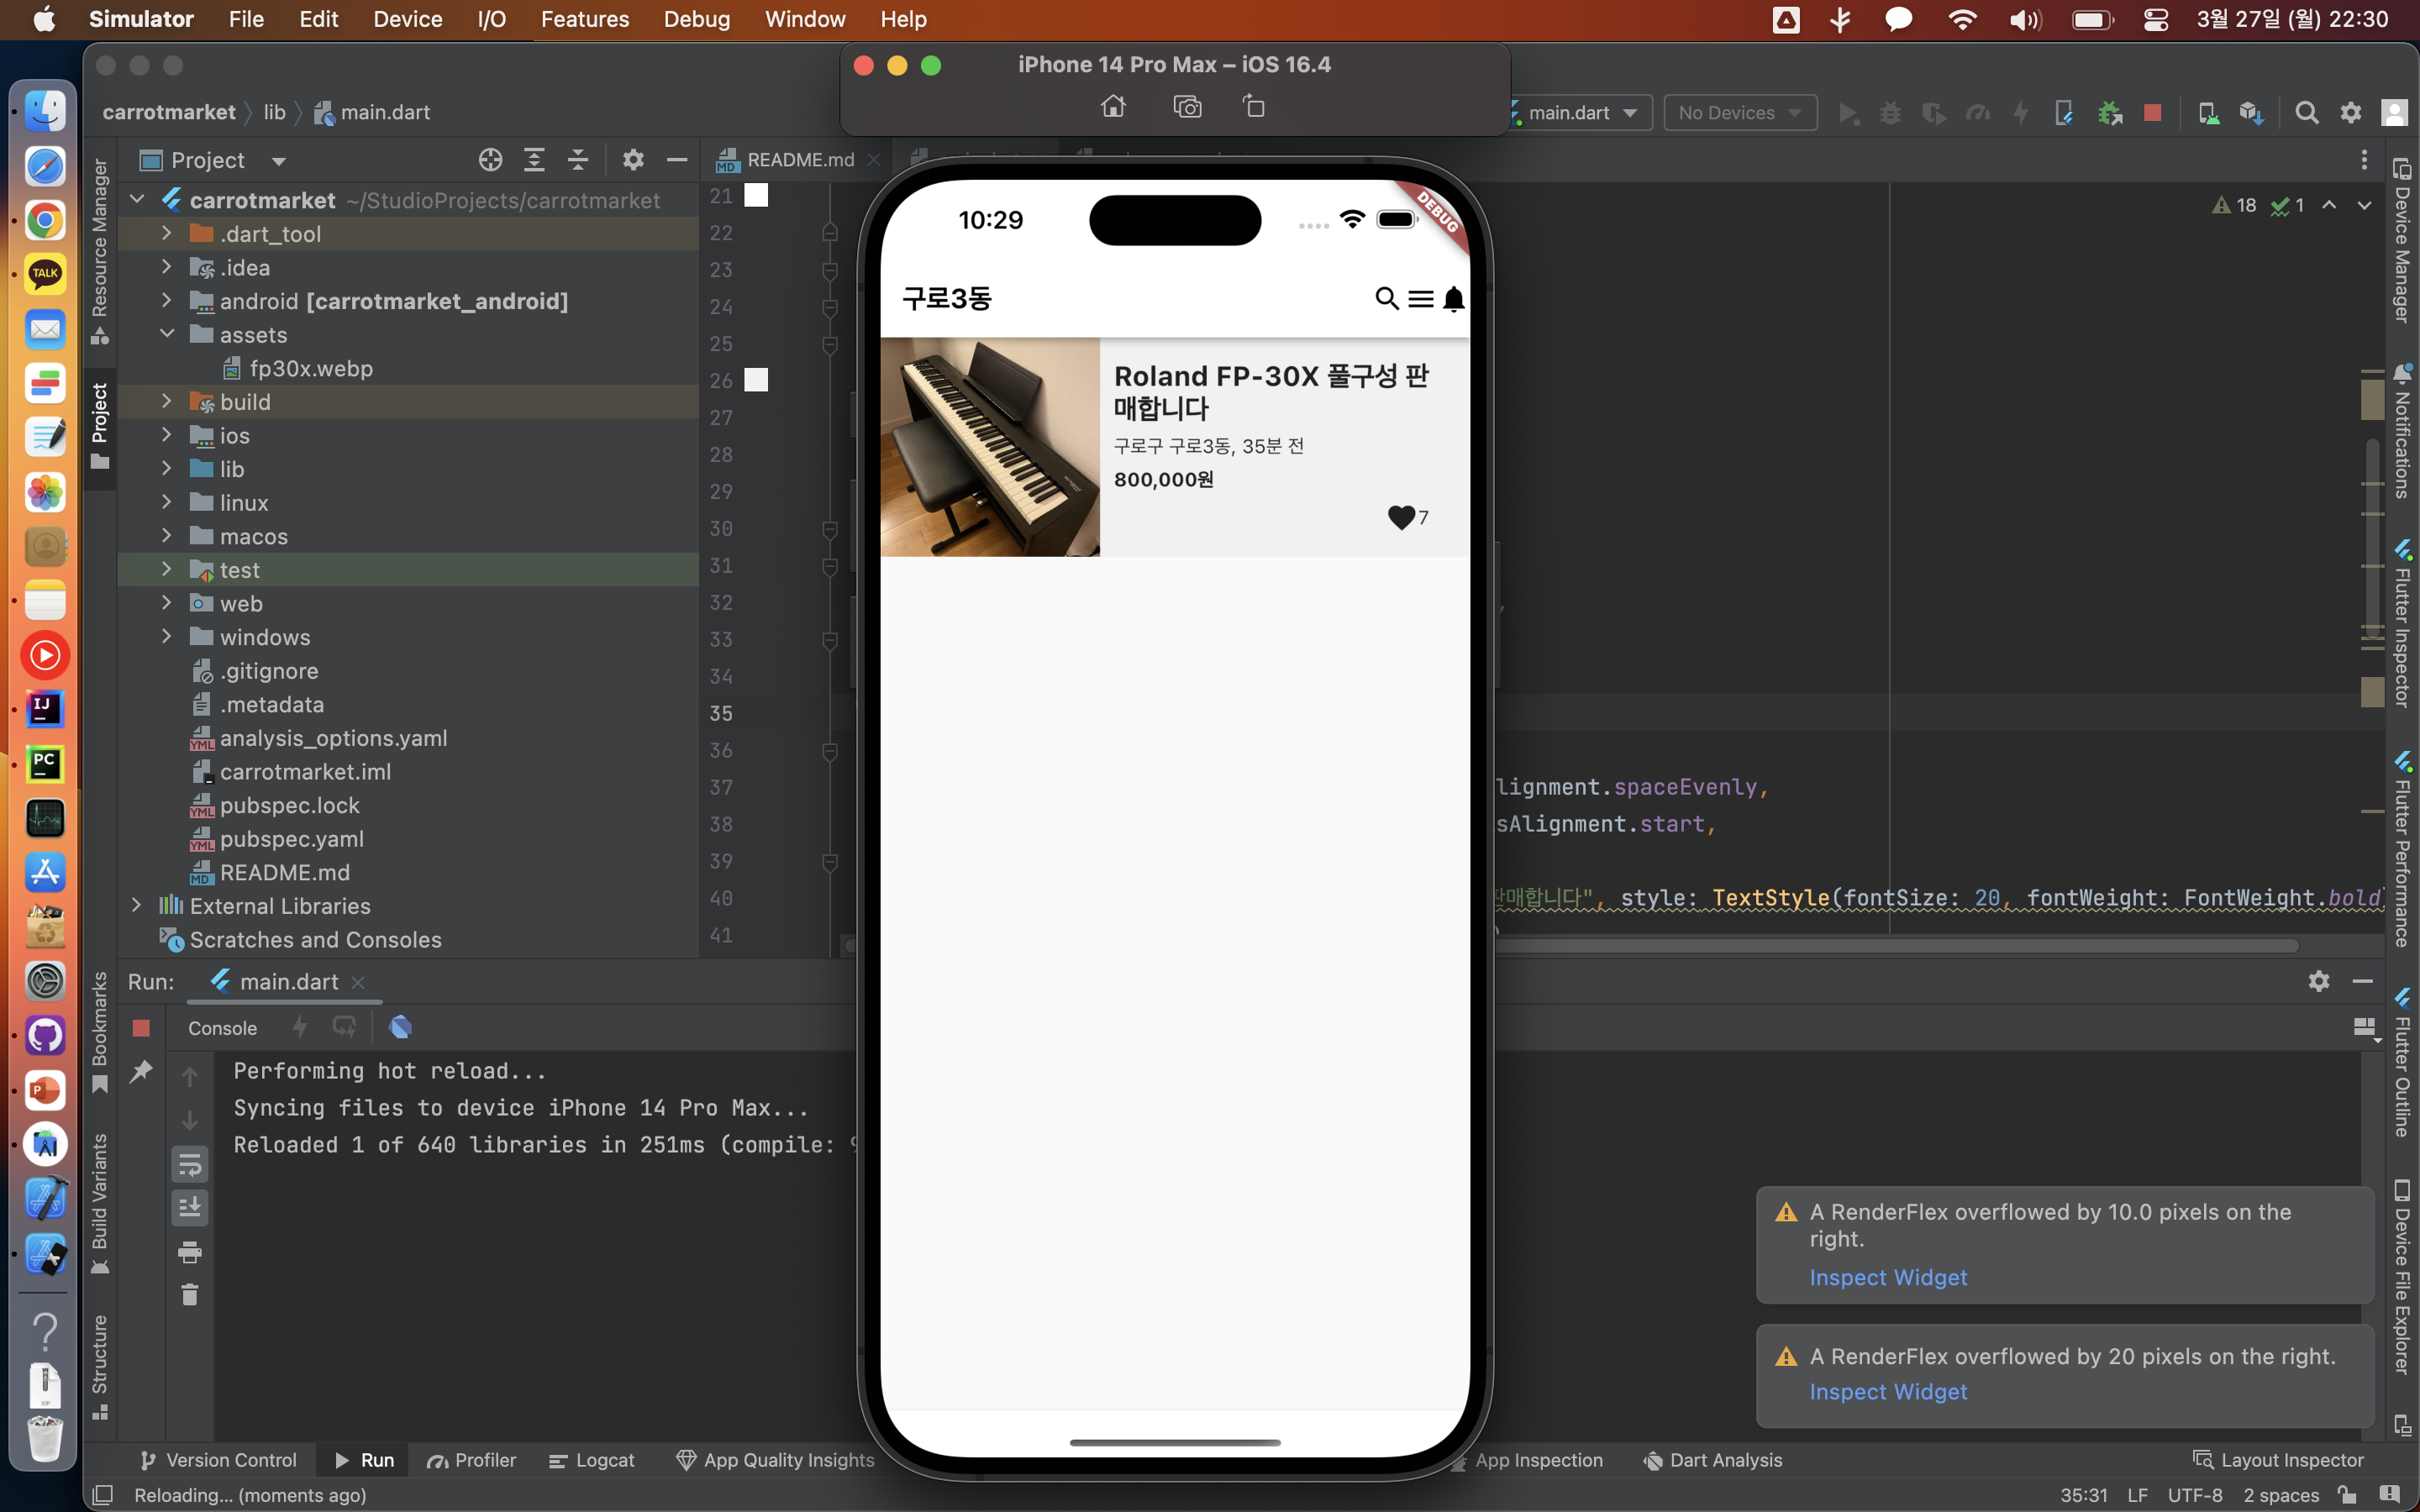Pin the Run tab
This screenshot has height=1512, width=2420.
[x=141, y=1071]
